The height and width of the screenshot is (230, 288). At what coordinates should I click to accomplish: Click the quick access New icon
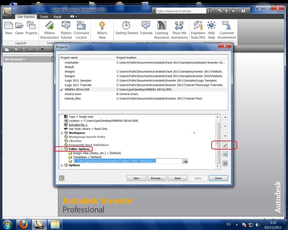pos(7,49)
